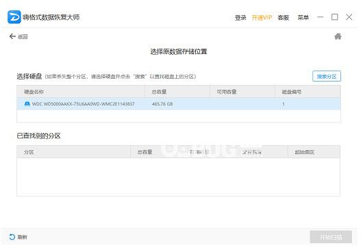Open 客服 customer service
This screenshot has height=250, width=363.
pos(284,18)
